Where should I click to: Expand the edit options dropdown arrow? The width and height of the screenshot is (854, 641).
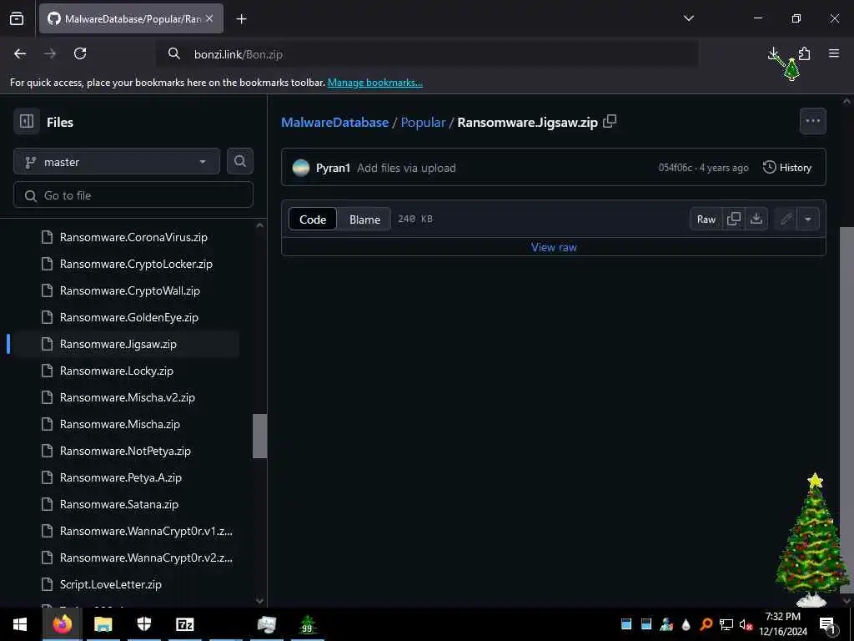point(808,220)
